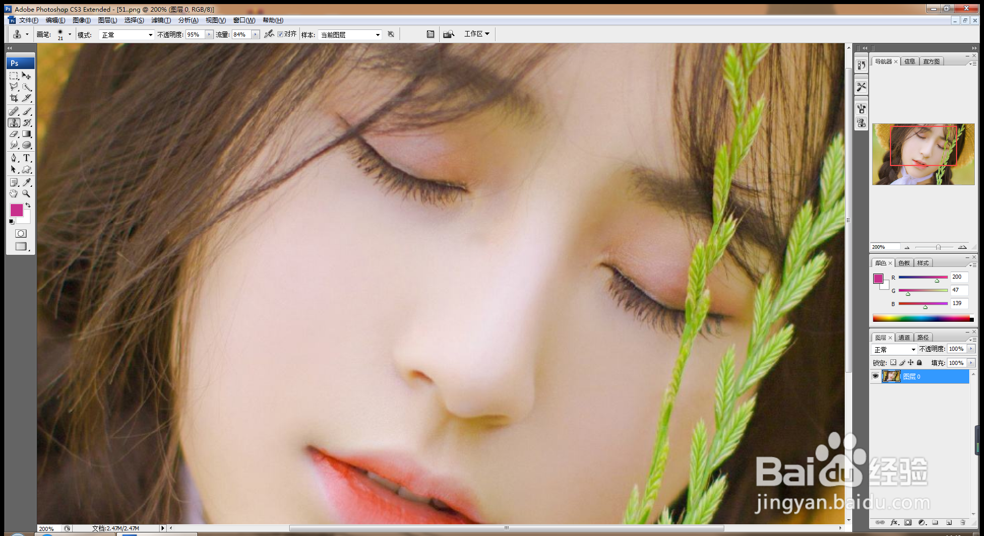Select the Eyedropper tool
This screenshot has width=984, height=536.
click(x=27, y=182)
